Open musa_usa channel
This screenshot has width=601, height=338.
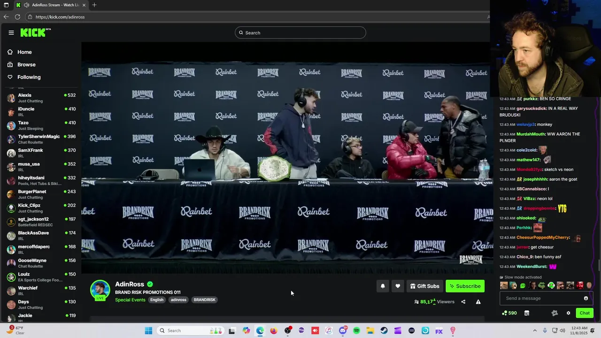pos(41,167)
